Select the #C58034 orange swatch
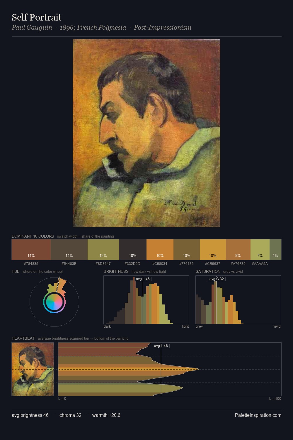This screenshot has height=440, width=293. point(160,250)
